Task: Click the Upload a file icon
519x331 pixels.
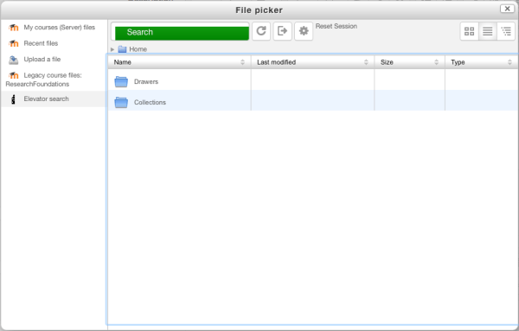Action: [x=14, y=60]
